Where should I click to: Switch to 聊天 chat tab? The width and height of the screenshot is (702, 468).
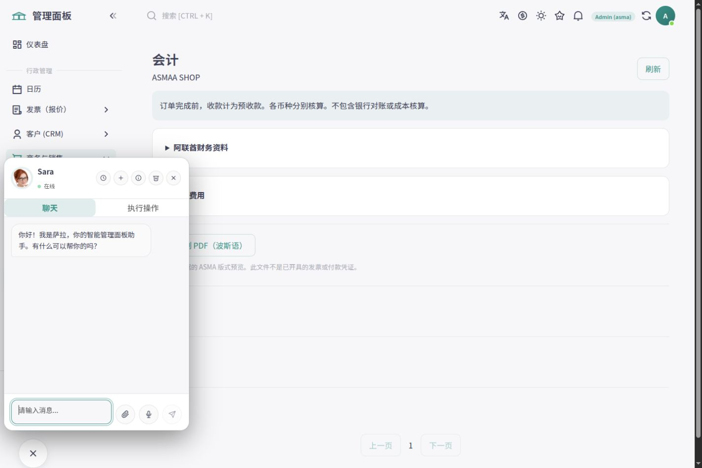(x=50, y=208)
